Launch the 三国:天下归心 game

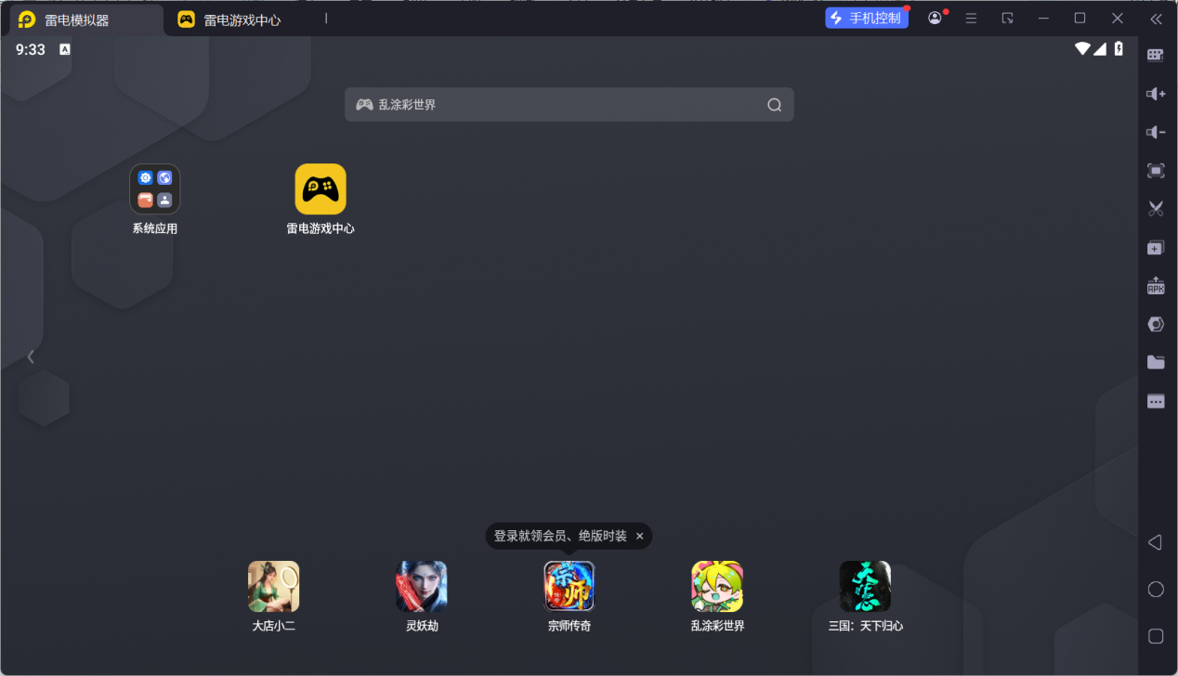tap(865, 586)
